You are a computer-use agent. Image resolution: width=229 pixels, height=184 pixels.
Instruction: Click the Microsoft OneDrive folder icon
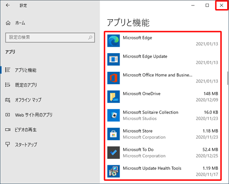pyautogui.click(x=114, y=97)
